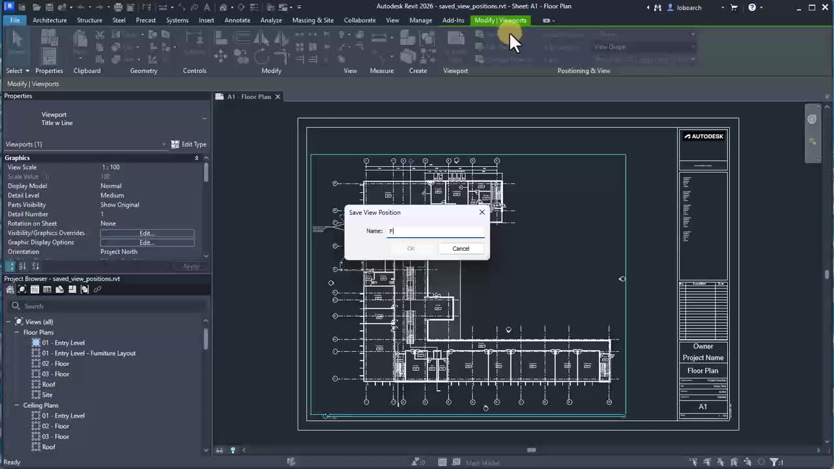
Task: Open Project Browser views icon
Action: click(22, 289)
